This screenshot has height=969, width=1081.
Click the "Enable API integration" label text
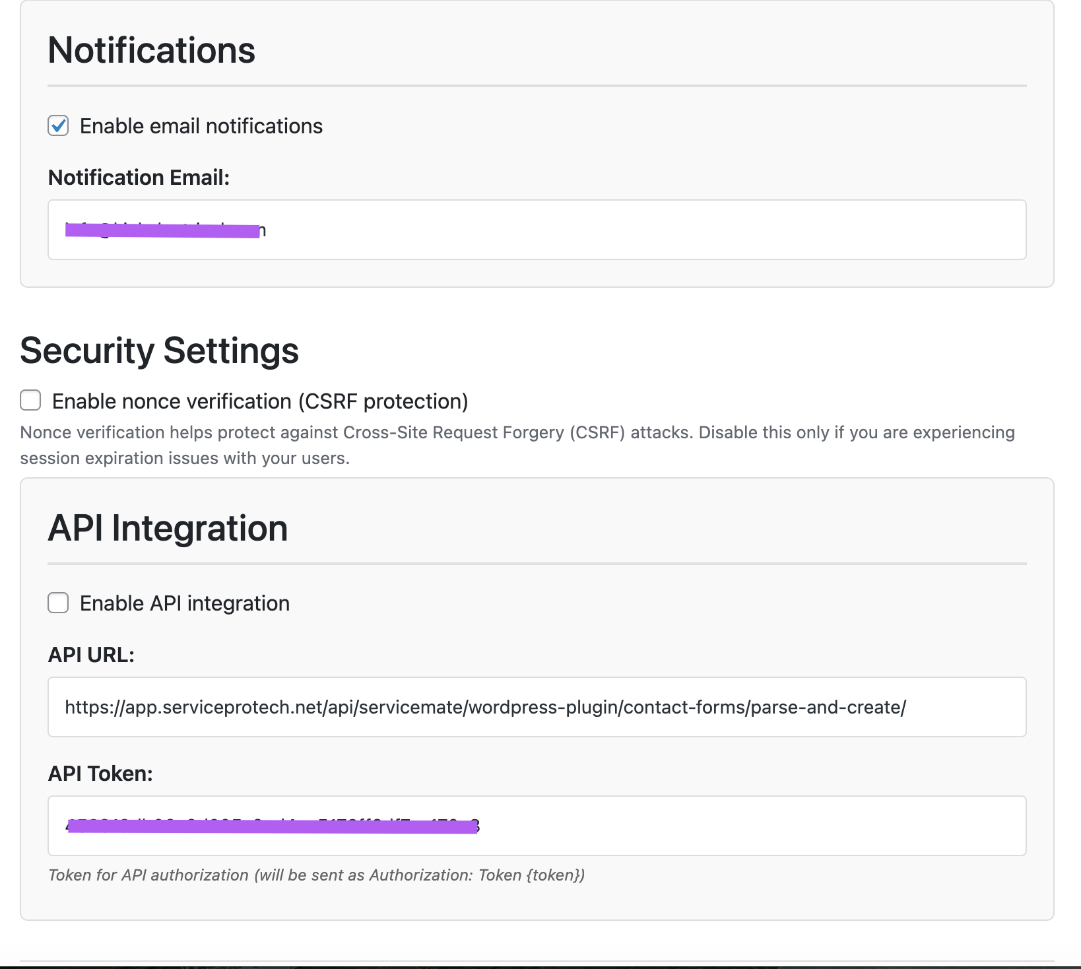(x=184, y=603)
